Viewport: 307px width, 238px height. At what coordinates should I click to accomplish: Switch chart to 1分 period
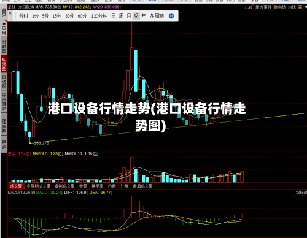point(35,16)
